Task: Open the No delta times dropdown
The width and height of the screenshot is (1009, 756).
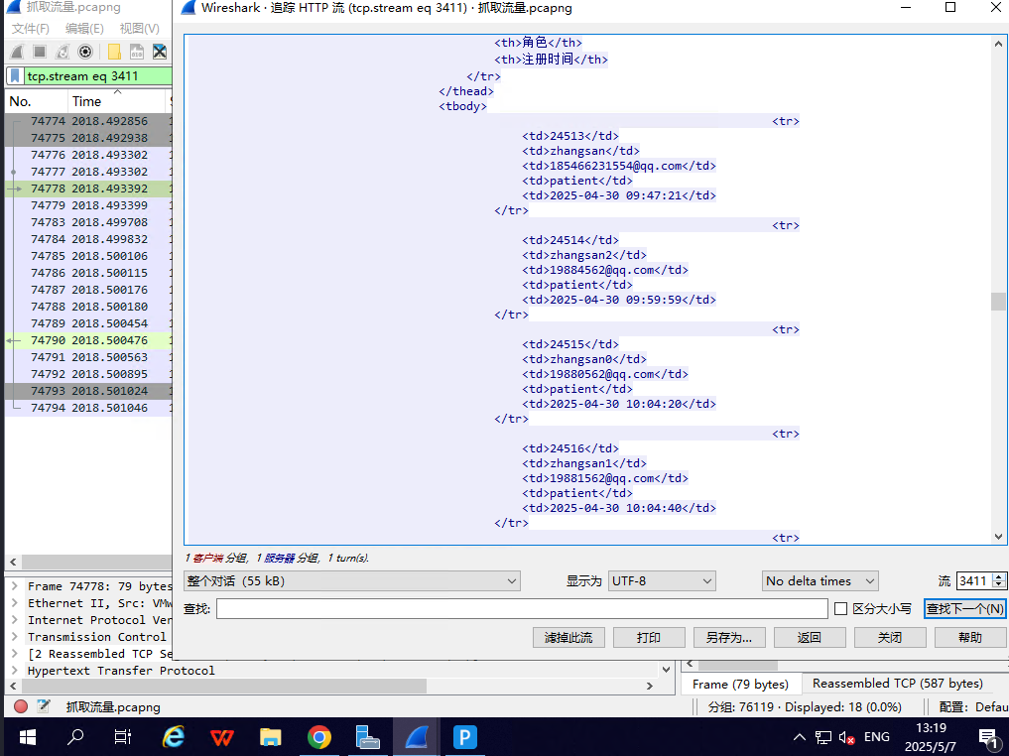Action: 820,581
